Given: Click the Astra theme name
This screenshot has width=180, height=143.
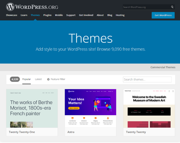Looking at the screenshot, I should (x=71, y=132).
